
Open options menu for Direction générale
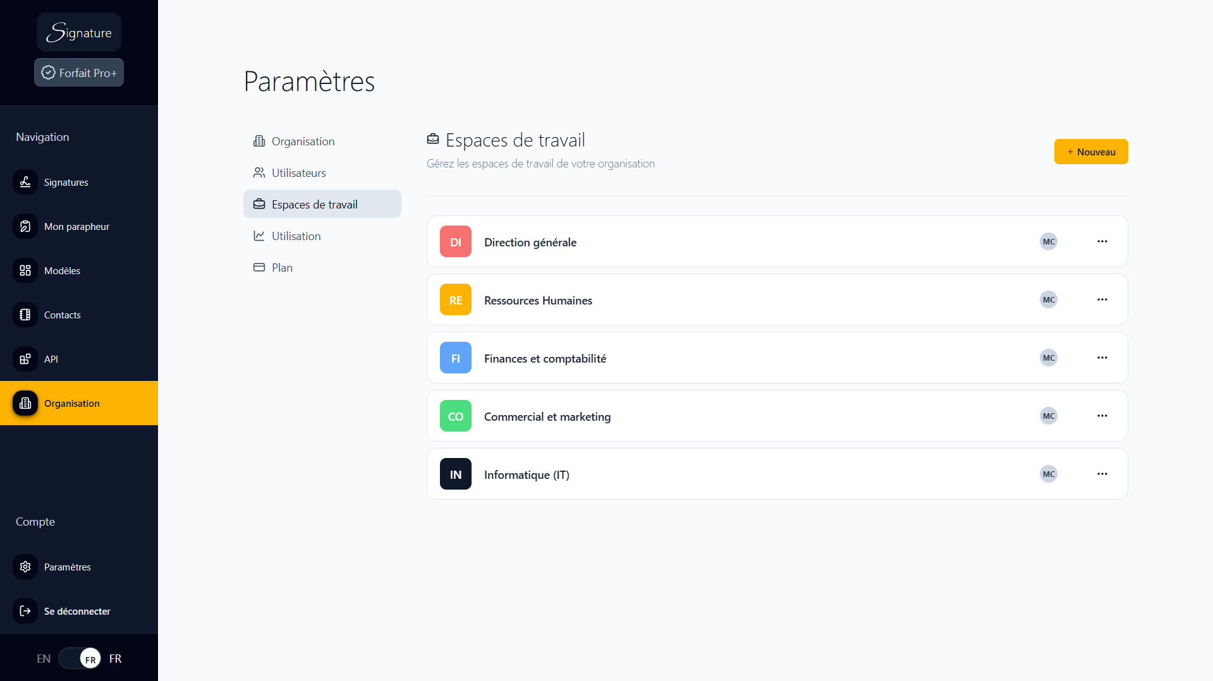pyautogui.click(x=1102, y=241)
